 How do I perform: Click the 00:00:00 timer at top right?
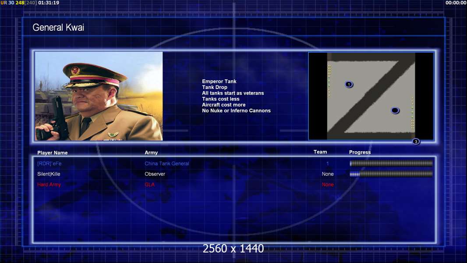[456, 3]
